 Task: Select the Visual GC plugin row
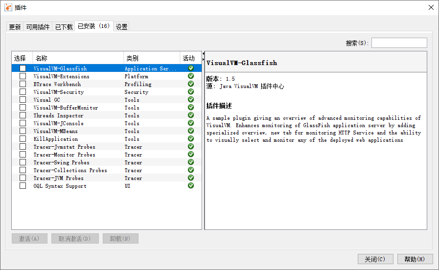(107, 100)
